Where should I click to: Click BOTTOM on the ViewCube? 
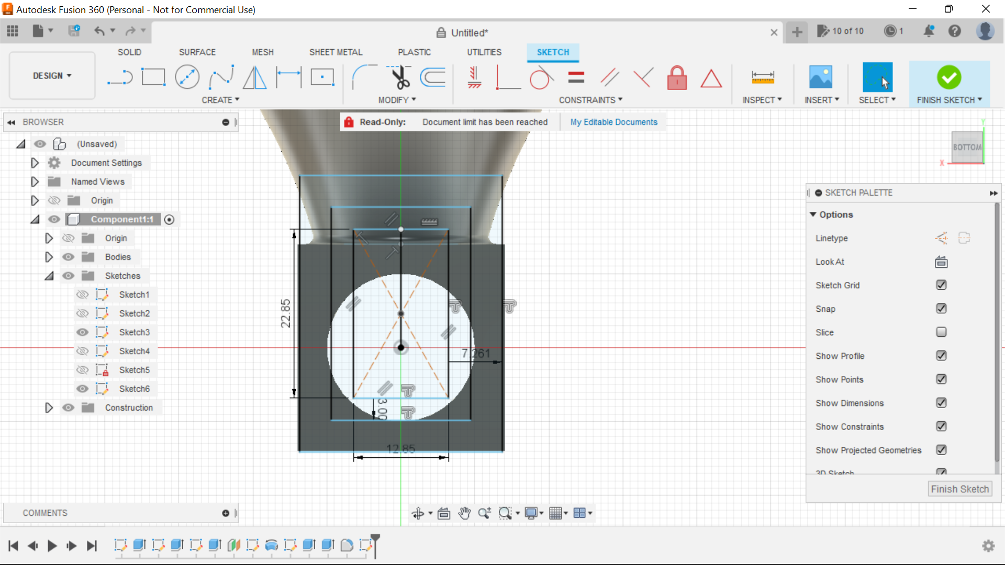(967, 147)
